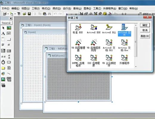Viewport: 155px width, 119px height.
Task: Open the Add Form dropdown arrow
Action: pos(15,14)
